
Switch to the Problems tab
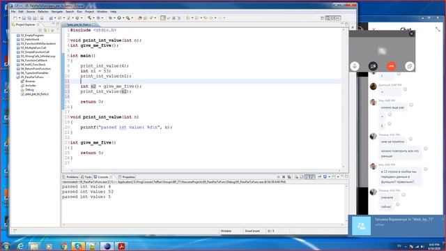point(70,177)
